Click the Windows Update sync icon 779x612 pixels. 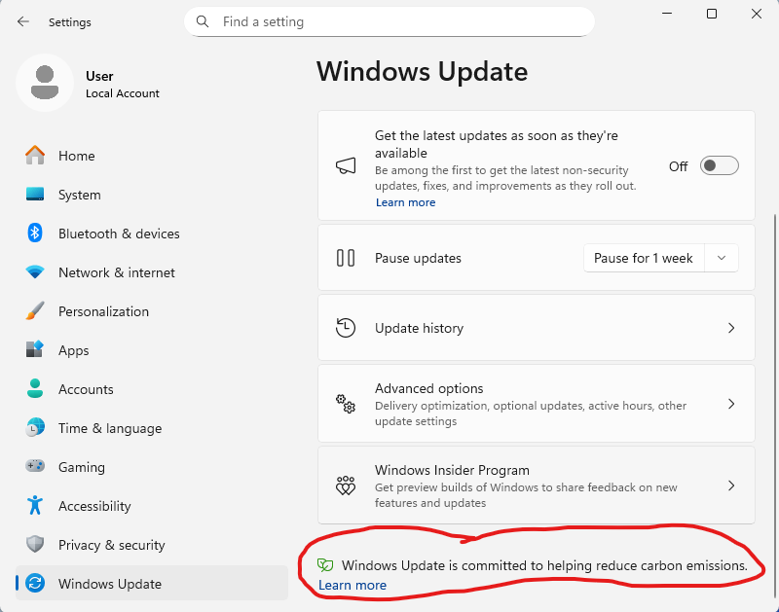[x=35, y=583]
